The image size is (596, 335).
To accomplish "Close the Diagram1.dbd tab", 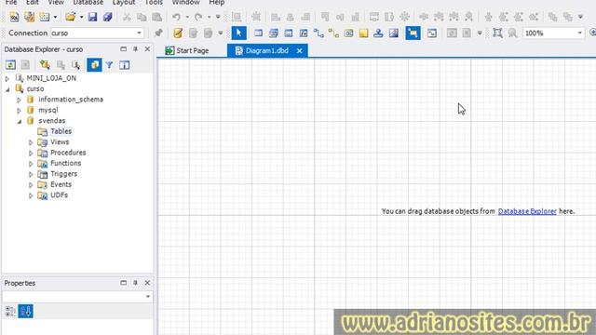I will pyautogui.click(x=300, y=51).
